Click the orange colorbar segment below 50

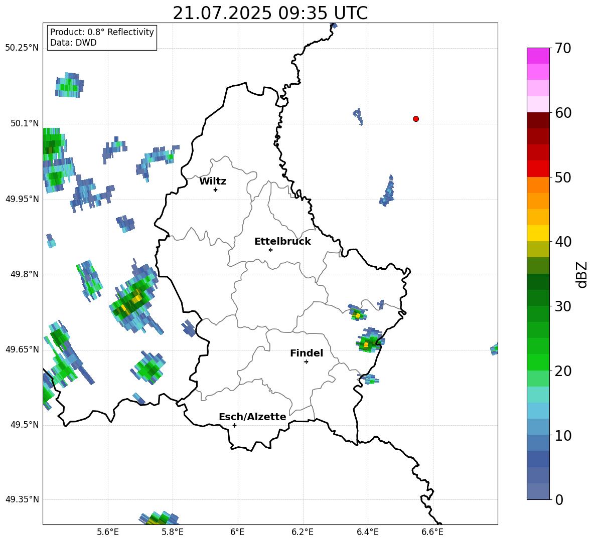coord(538,185)
